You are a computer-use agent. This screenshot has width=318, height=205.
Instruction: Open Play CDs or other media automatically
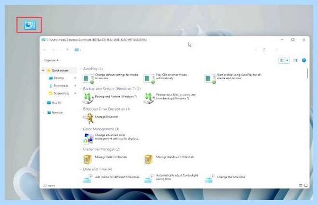point(165,78)
